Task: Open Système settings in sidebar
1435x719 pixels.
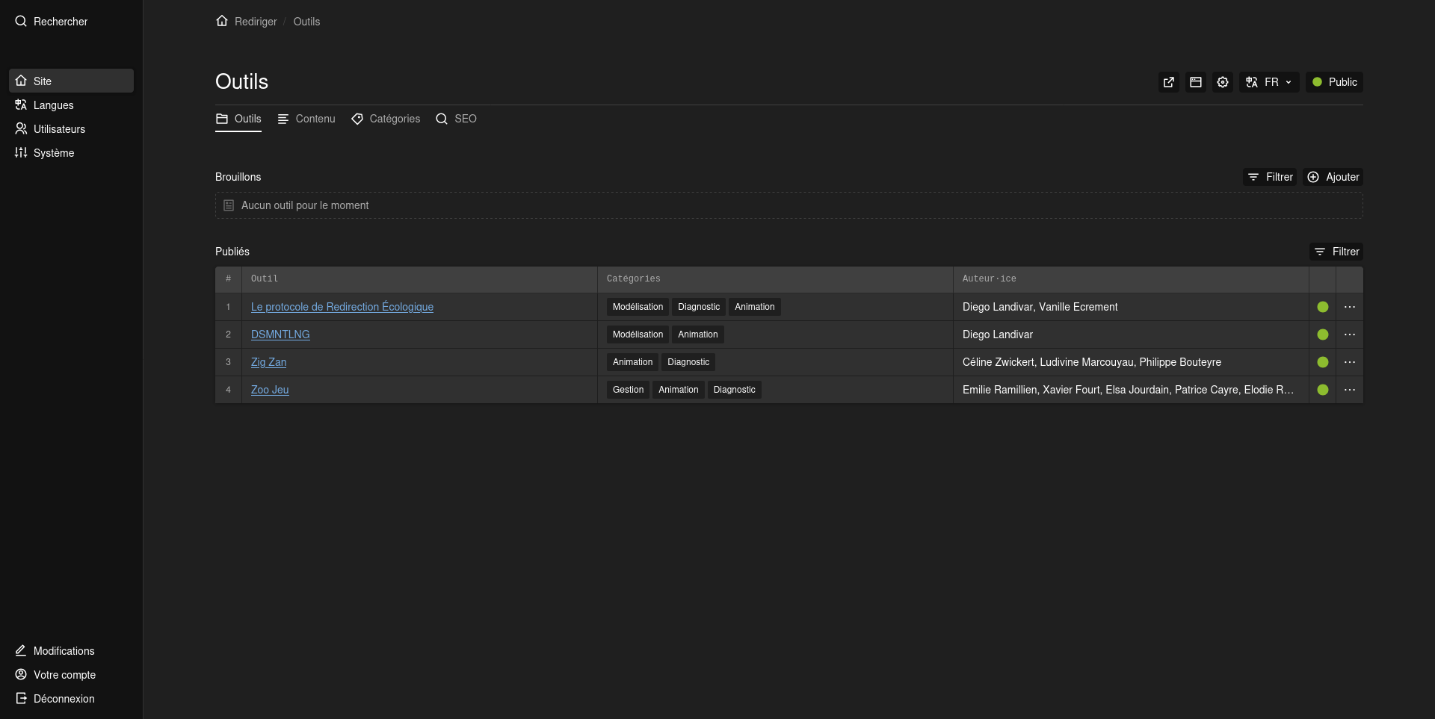Action: (53, 153)
